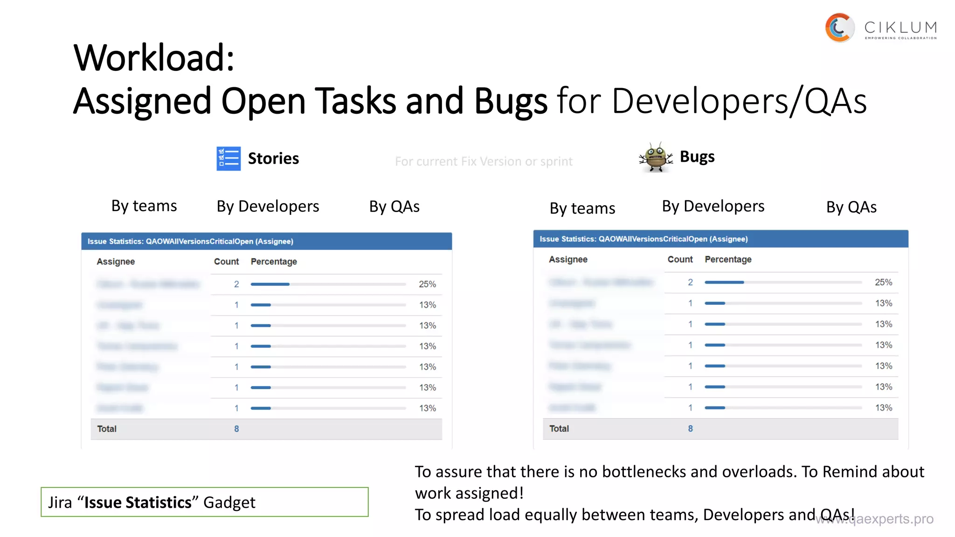The height and width of the screenshot is (537, 955).
Task: Click 25% value in left table
Action: [427, 284]
